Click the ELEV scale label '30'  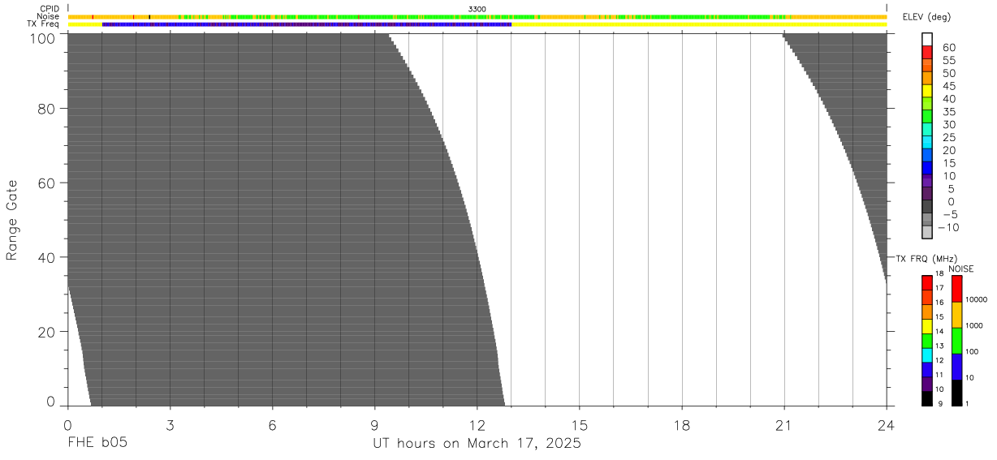coord(948,124)
